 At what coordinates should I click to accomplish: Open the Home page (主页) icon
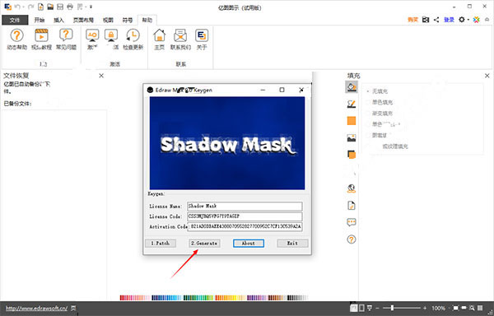[160, 39]
